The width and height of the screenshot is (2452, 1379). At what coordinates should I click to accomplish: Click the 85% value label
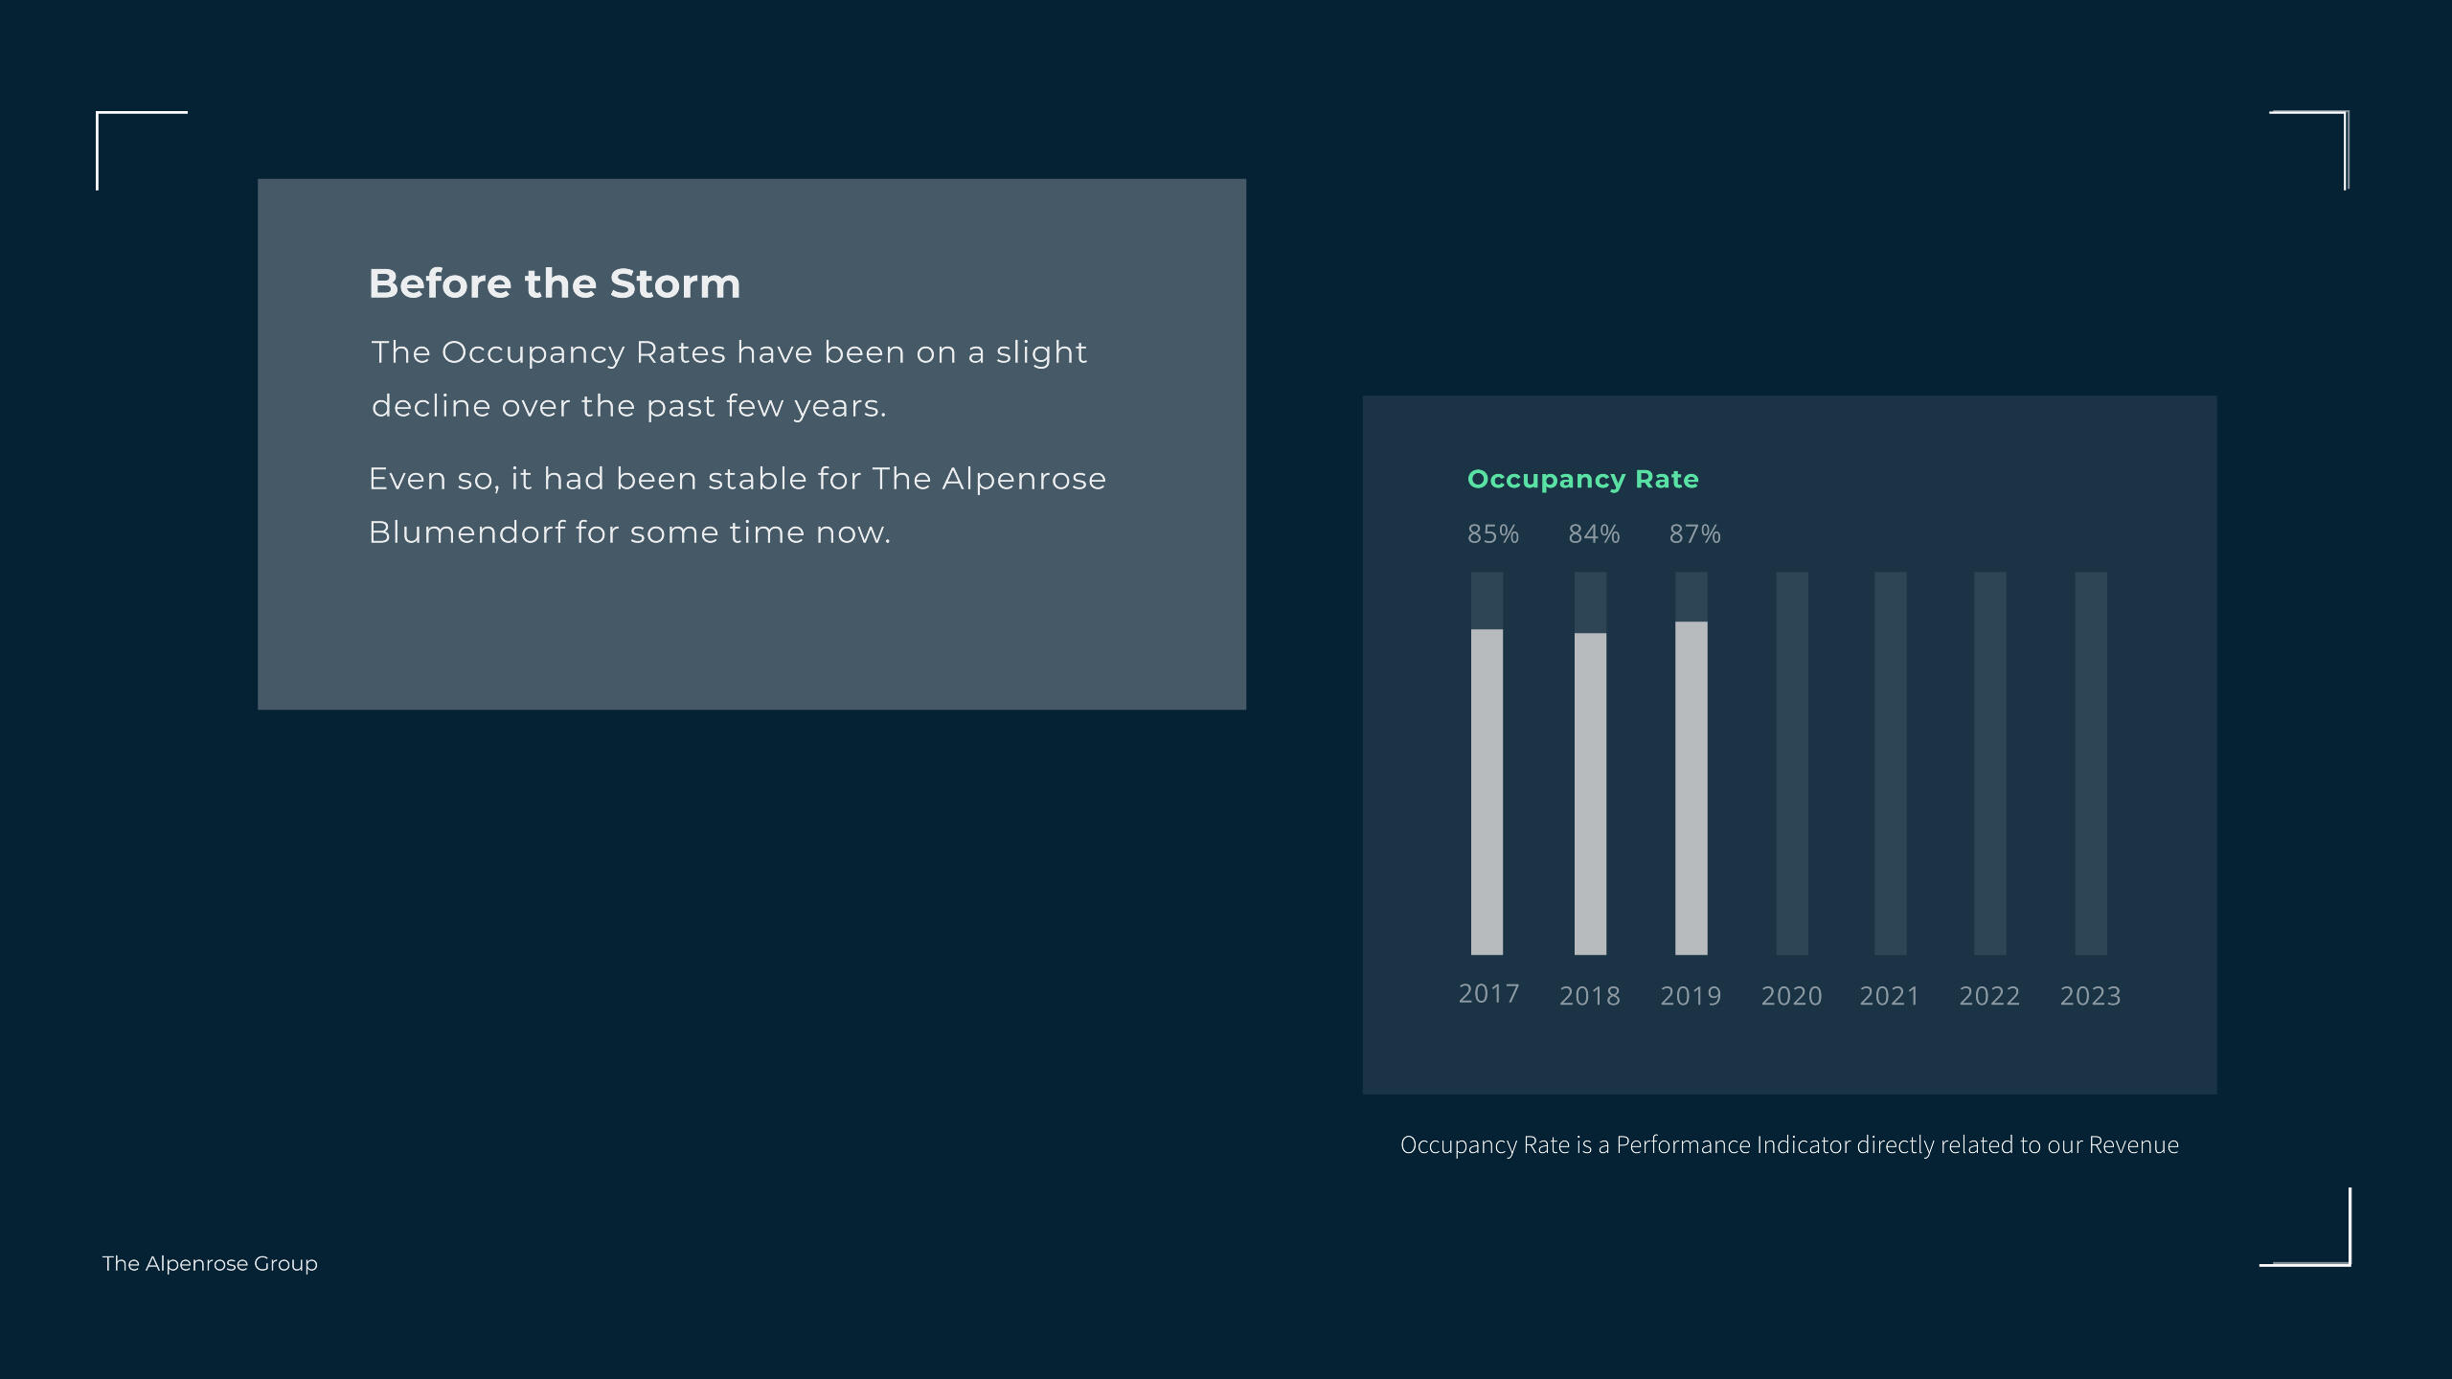point(1493,534)
